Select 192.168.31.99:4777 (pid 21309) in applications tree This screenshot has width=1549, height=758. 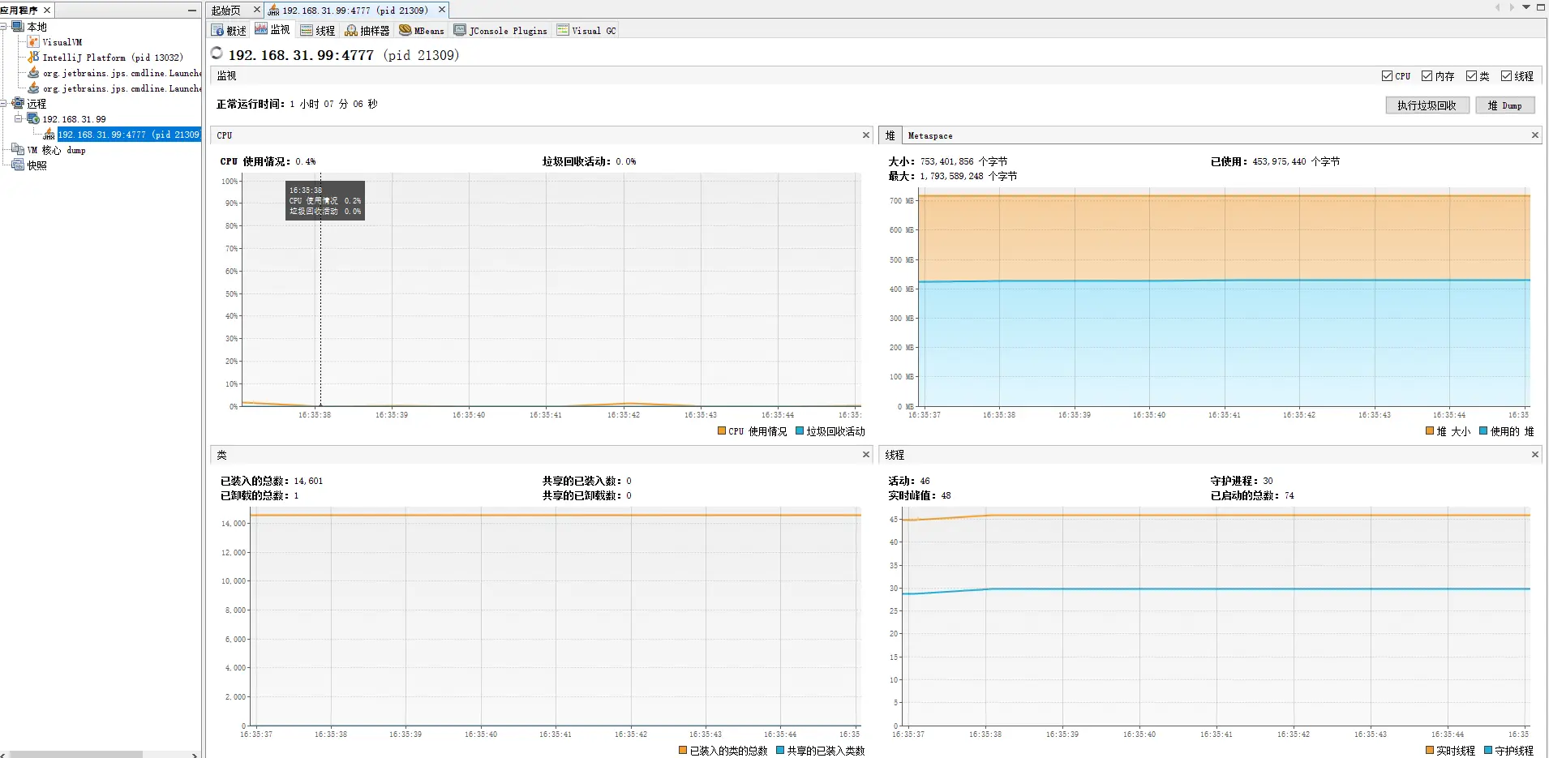[x=129, y=135]
